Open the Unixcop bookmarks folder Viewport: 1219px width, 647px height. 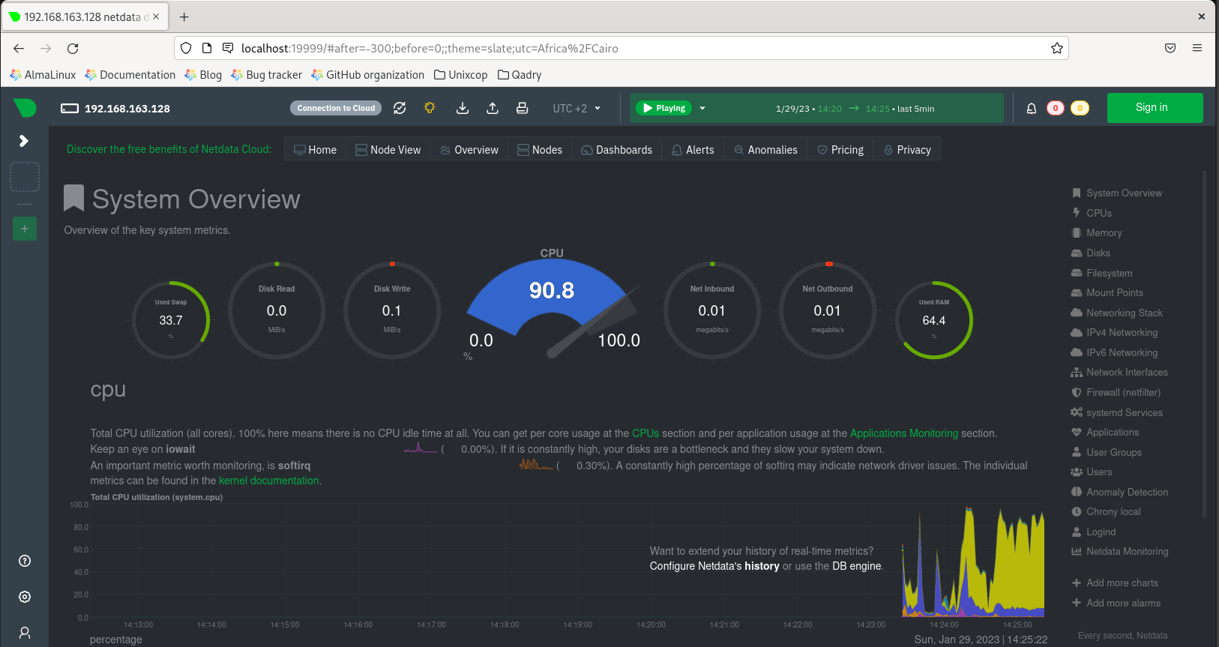coord(460,75)
